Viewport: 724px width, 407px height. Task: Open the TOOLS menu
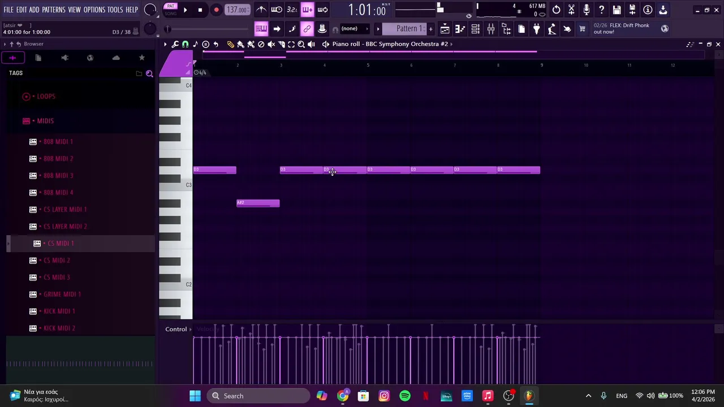115,10
